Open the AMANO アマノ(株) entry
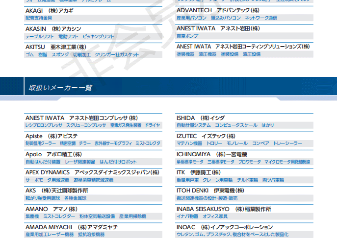The height and width of the screenshot is (238, 337). pos(52,209)
